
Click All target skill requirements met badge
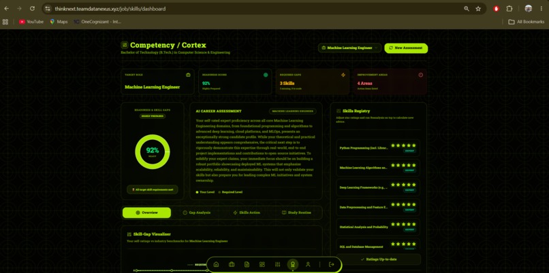pos(153,189)
